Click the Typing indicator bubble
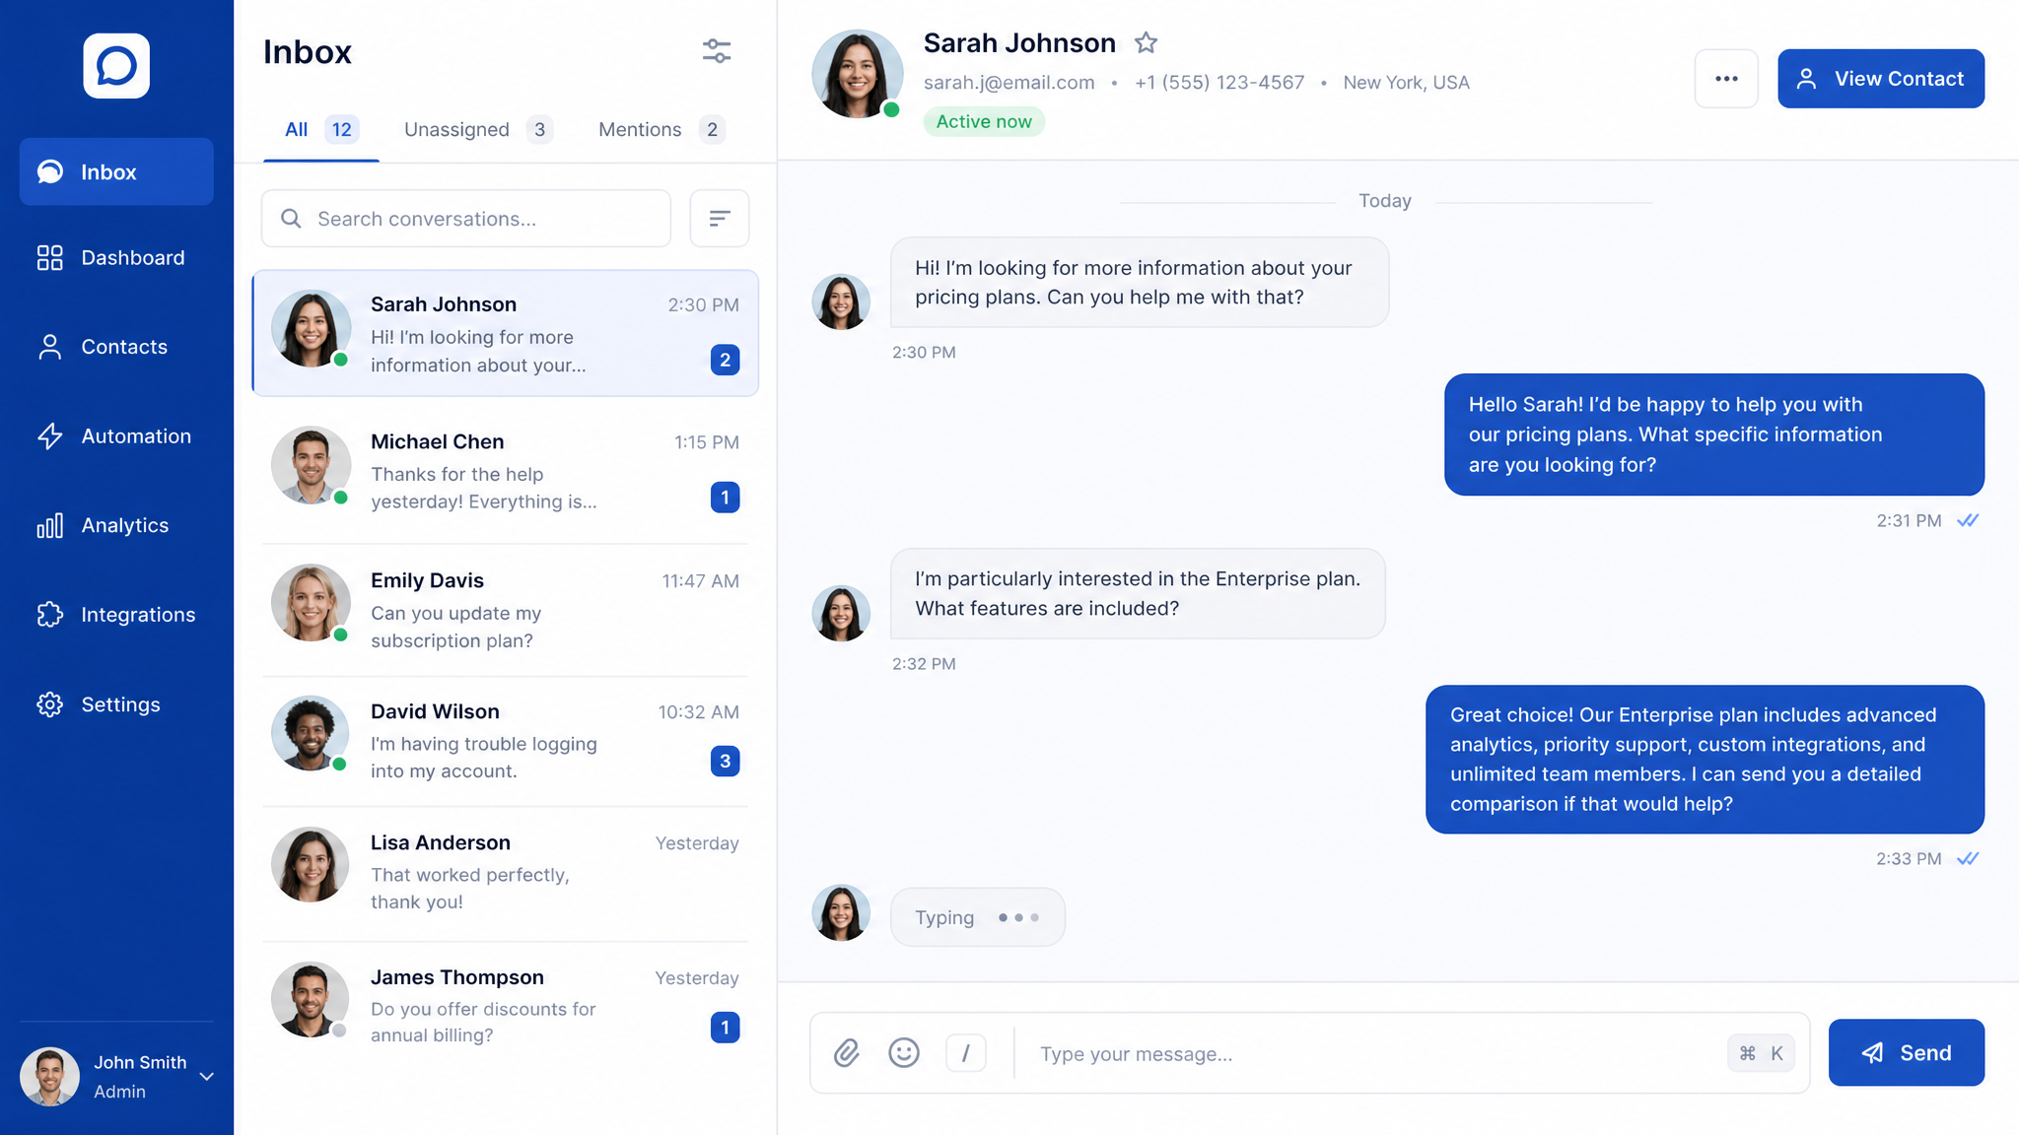The height and width of the screenshot is (1135, 2019). pos(978,917)
